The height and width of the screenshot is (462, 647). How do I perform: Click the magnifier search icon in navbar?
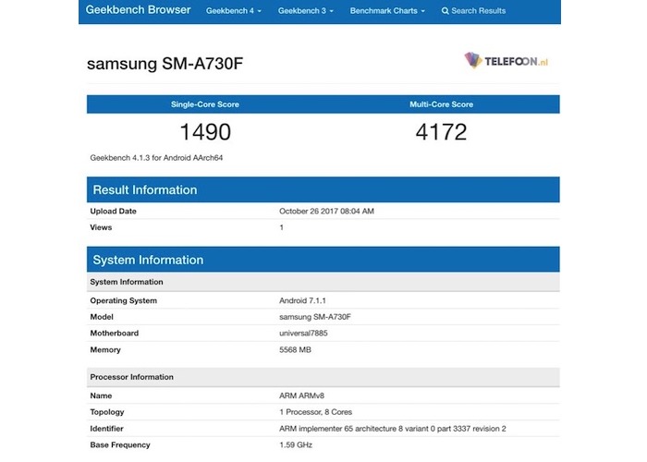[446, 11]
